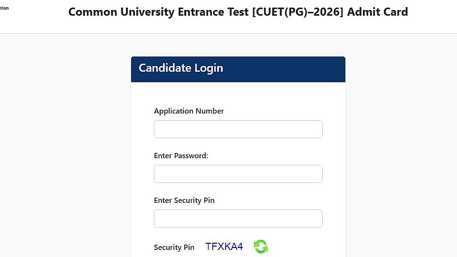This screenshot has width=457, height=257.
Task: Click the "Security Pin" label beside captcha
Action: (x=174, y=247)
